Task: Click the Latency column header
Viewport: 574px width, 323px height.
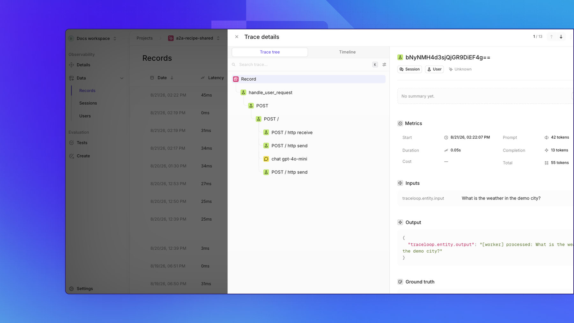Action: point(212,78)
